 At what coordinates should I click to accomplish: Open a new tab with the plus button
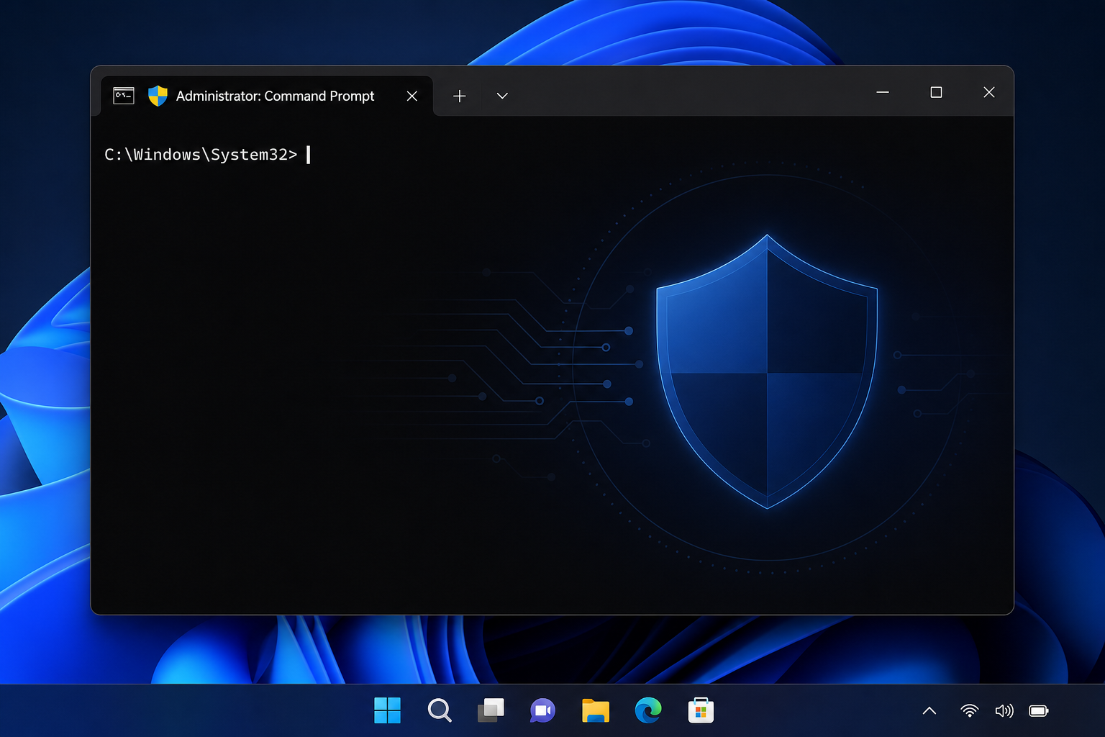460,96
